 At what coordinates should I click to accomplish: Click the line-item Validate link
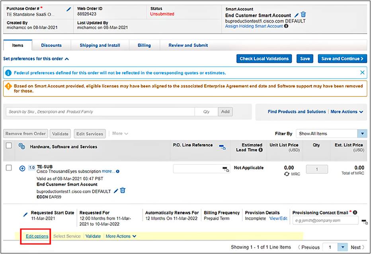tap(93, 236)
